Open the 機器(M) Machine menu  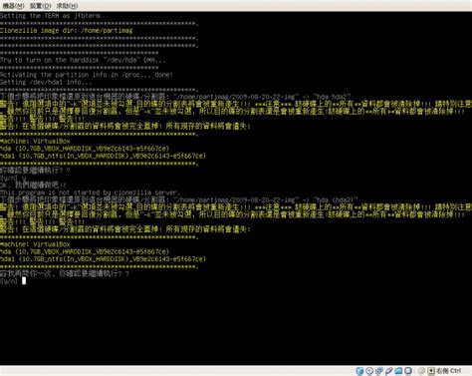point(14,6)
